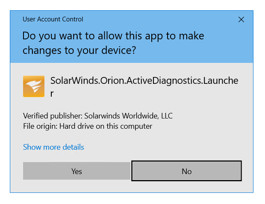265x204 pixels.
Task: Click the 'Do you want to allow' heading line
Action: click(x=113, y=36)
